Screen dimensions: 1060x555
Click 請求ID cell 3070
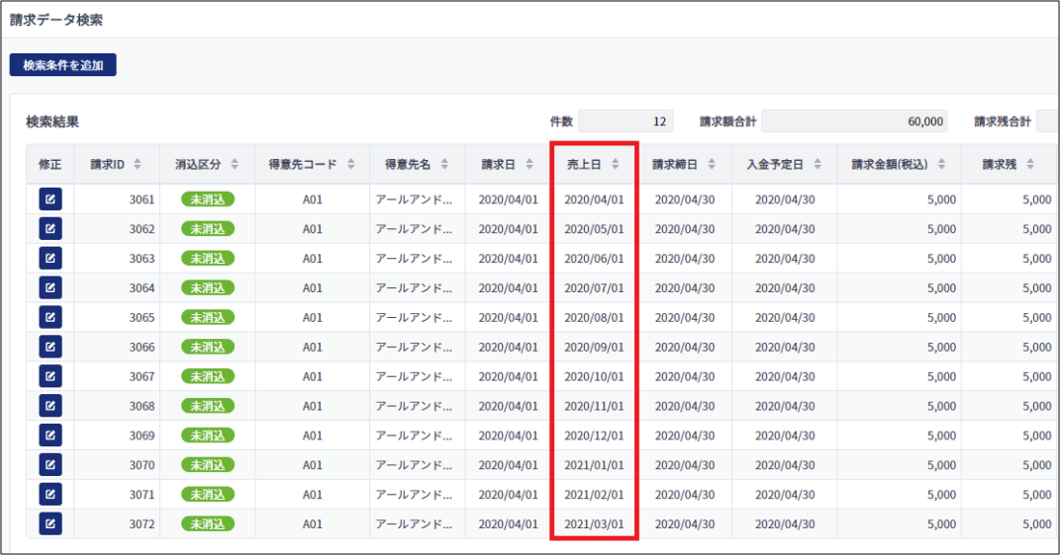click(x=142, y=465)
